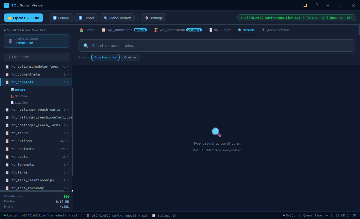Image resolution: width=360 pixels, height=219 pixels.
Task: Open the info icon in title bar
Action: 316,5
